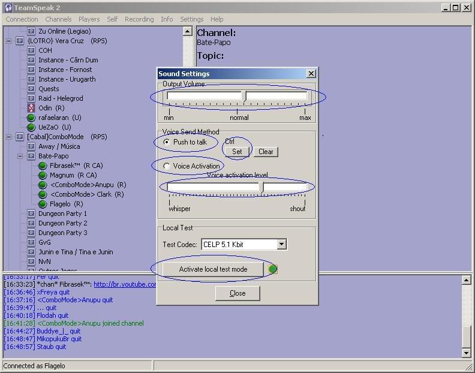
Task: Click the channel tree scroll up arrow
Action: pyautogui.click(x=188, y=31)
